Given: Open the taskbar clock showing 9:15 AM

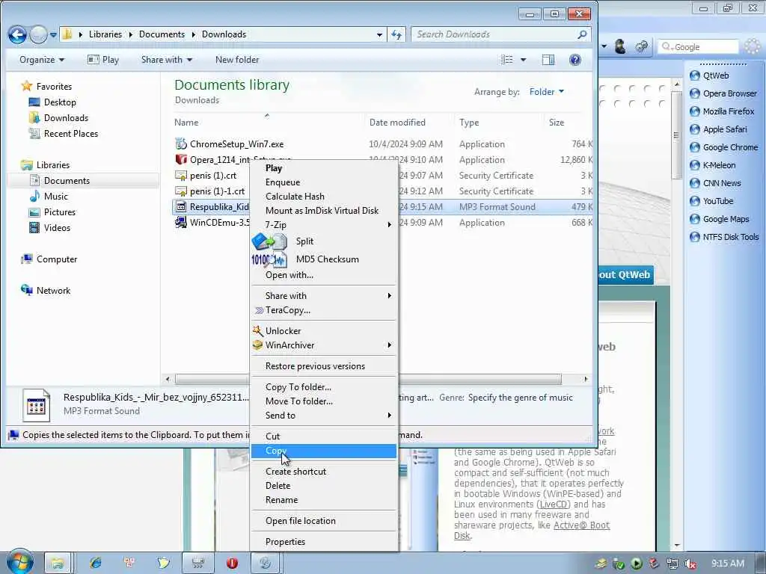Looking at the screenshot, I should point(727,564).
